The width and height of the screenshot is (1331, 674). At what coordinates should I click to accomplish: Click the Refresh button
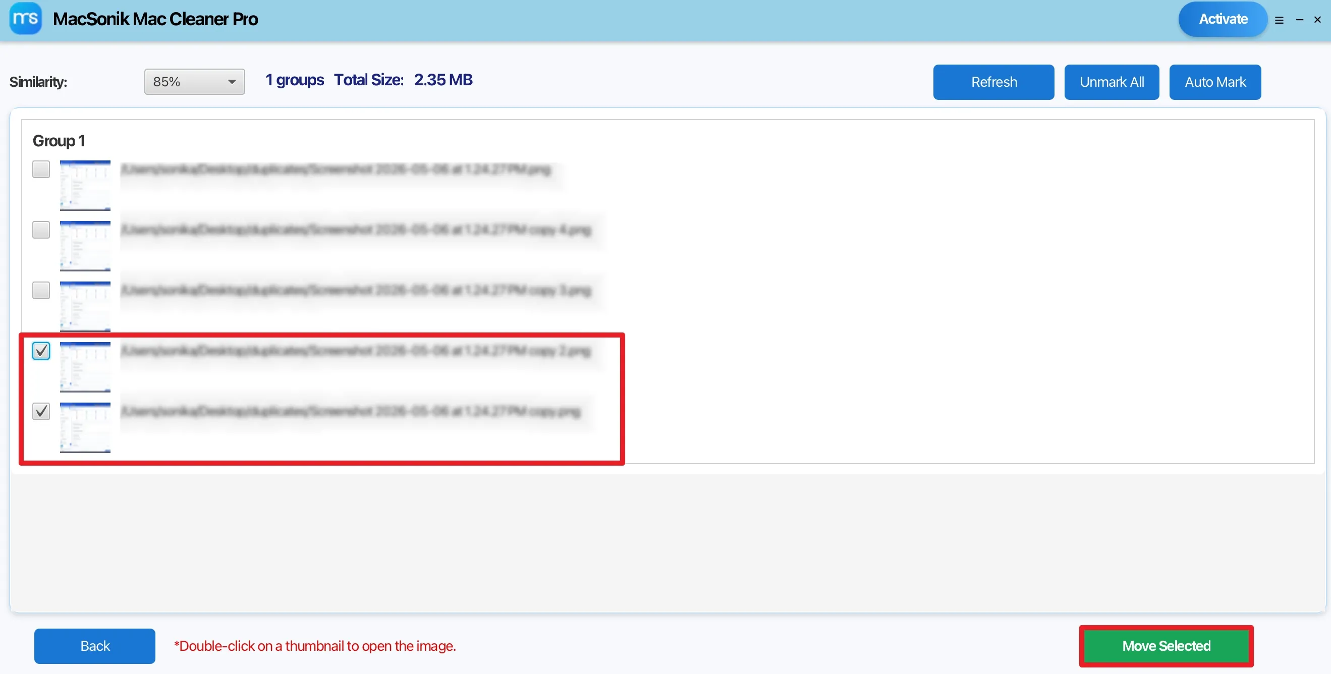pos(993,82)
